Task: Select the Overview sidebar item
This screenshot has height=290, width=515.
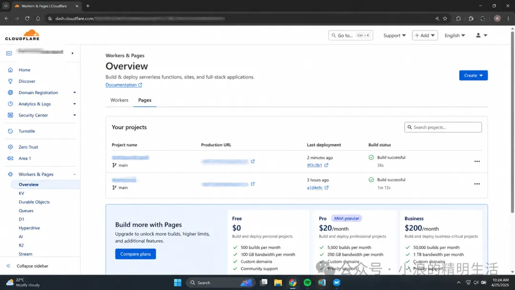Action: (45, 185)
